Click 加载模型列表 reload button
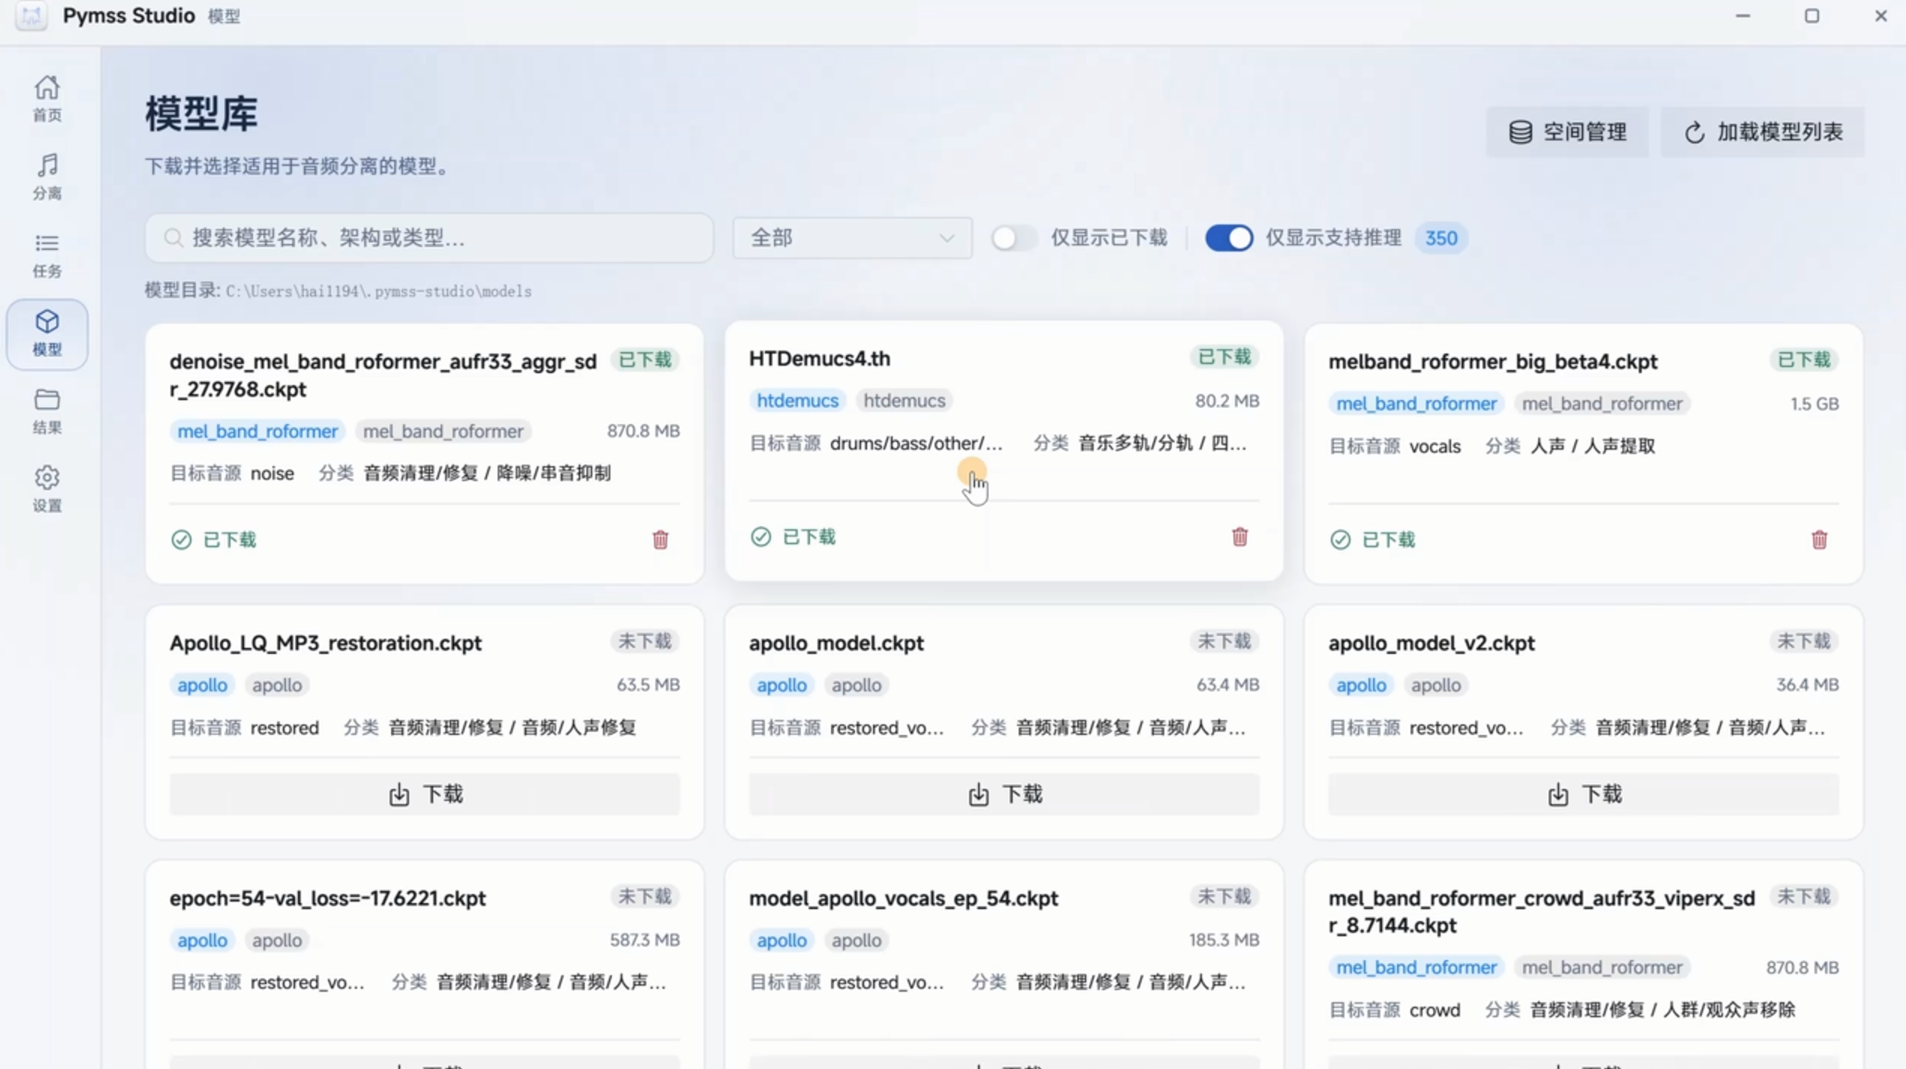 click(x=1763, y=132)
